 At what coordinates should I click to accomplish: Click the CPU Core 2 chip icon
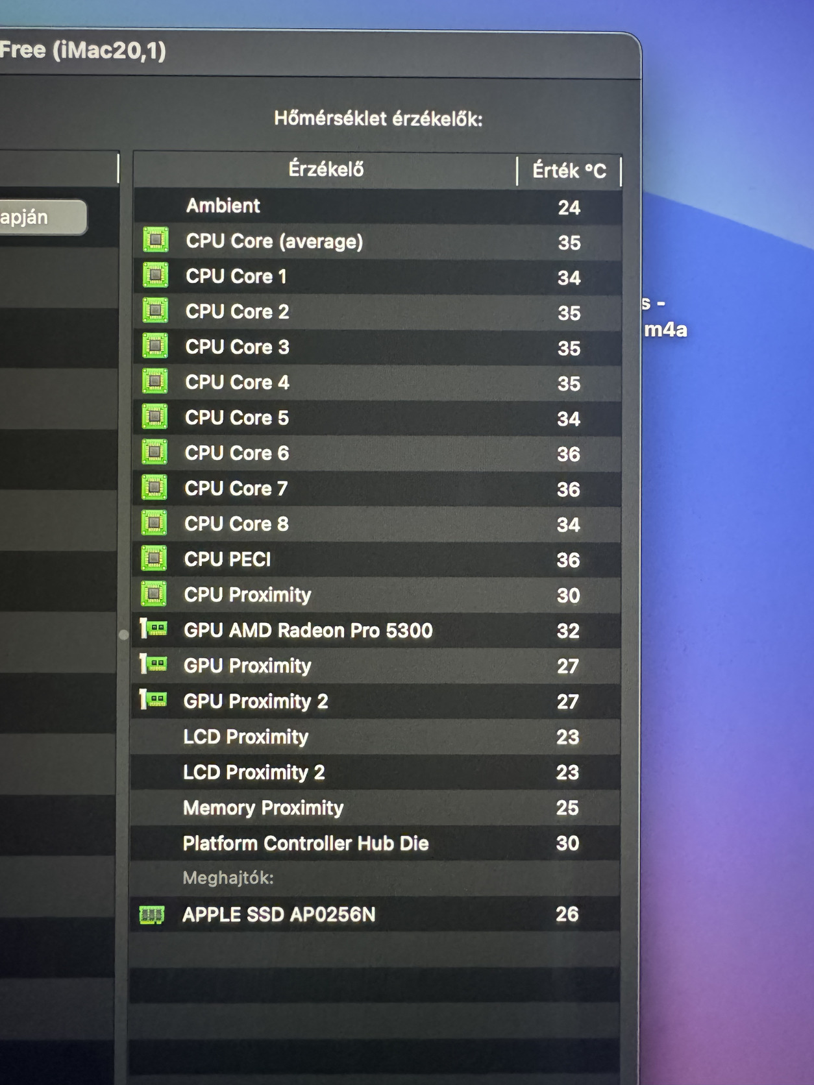pyautogui.click(x=155, y=311)
